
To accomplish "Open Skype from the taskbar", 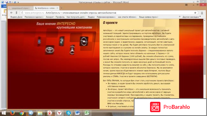I will click(68, 113).
